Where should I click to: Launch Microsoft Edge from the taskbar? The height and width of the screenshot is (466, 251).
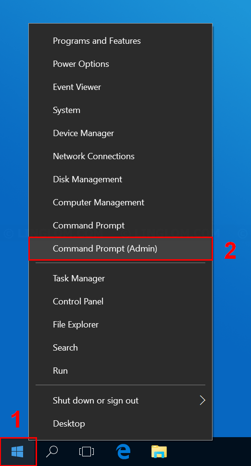coord(123,452)
